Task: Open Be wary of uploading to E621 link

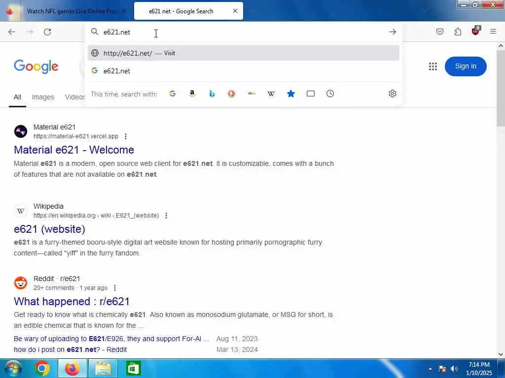Action: pyautogui.click(x=111, y=339)
